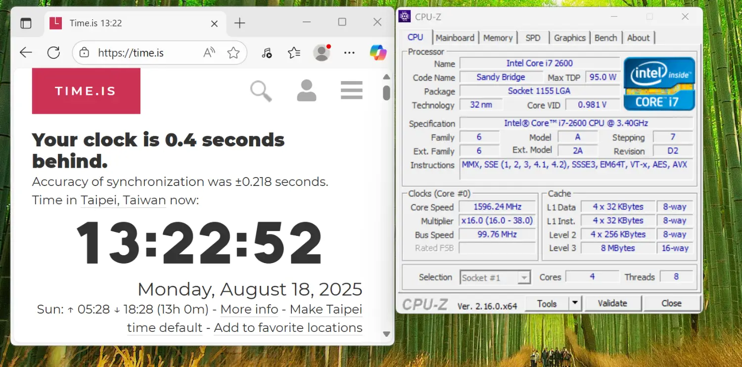The image size is (742, 367).
Task: Click the 13:22:52 clock display
Action: point(199,243)
